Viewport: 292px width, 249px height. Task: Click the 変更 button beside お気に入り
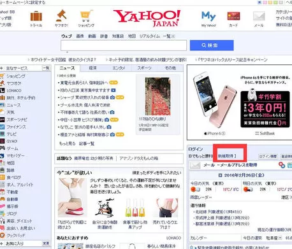46,243
